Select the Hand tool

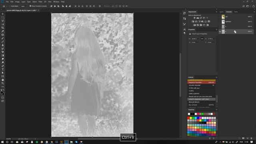[x=3, y=80]
